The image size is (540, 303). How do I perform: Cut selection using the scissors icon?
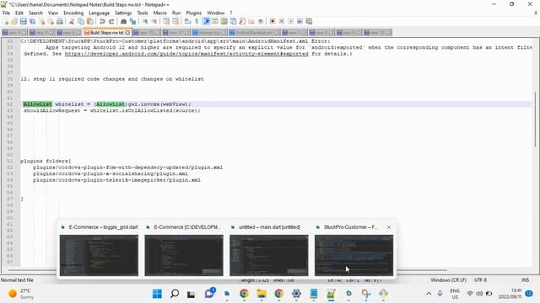coord(72,21)
